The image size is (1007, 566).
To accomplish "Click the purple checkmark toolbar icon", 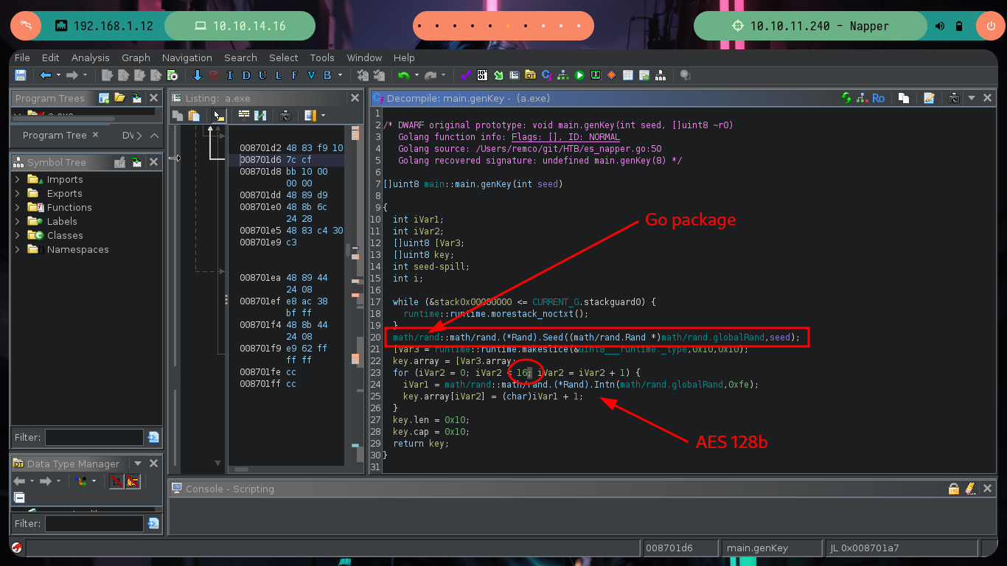I will tap(466, 75).
